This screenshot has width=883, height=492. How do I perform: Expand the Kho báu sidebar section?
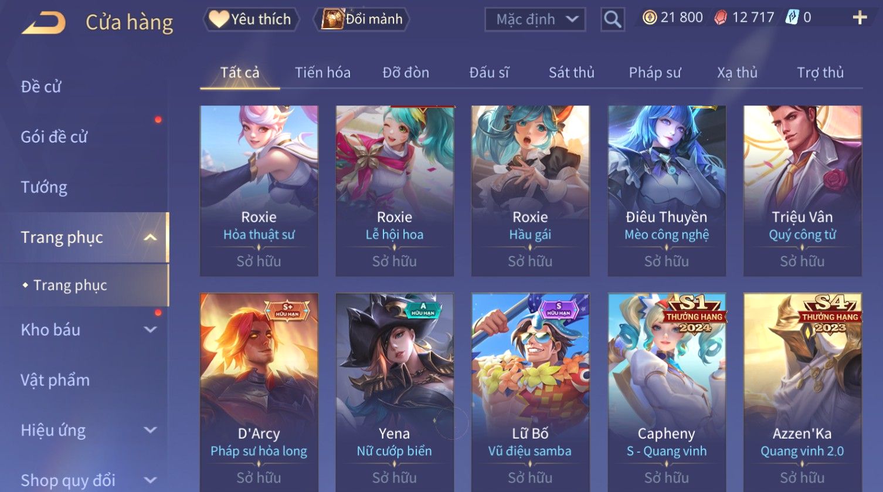click(151, 330)
